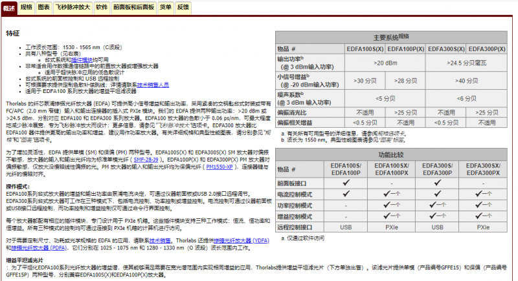Select the 反馈 tab
Viewport: 518px width, 281px height.
(x=183, y=7)
